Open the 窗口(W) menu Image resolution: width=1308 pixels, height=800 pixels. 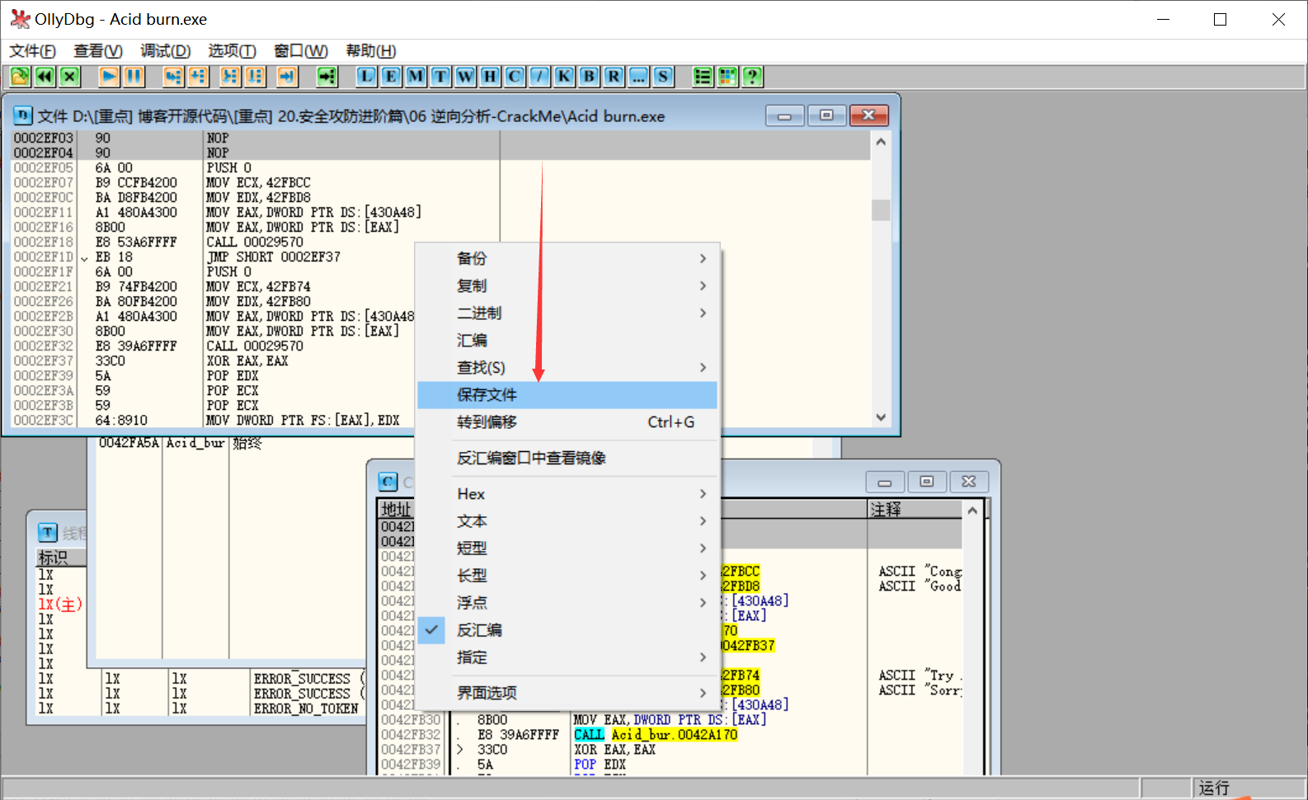click(301, 51)
